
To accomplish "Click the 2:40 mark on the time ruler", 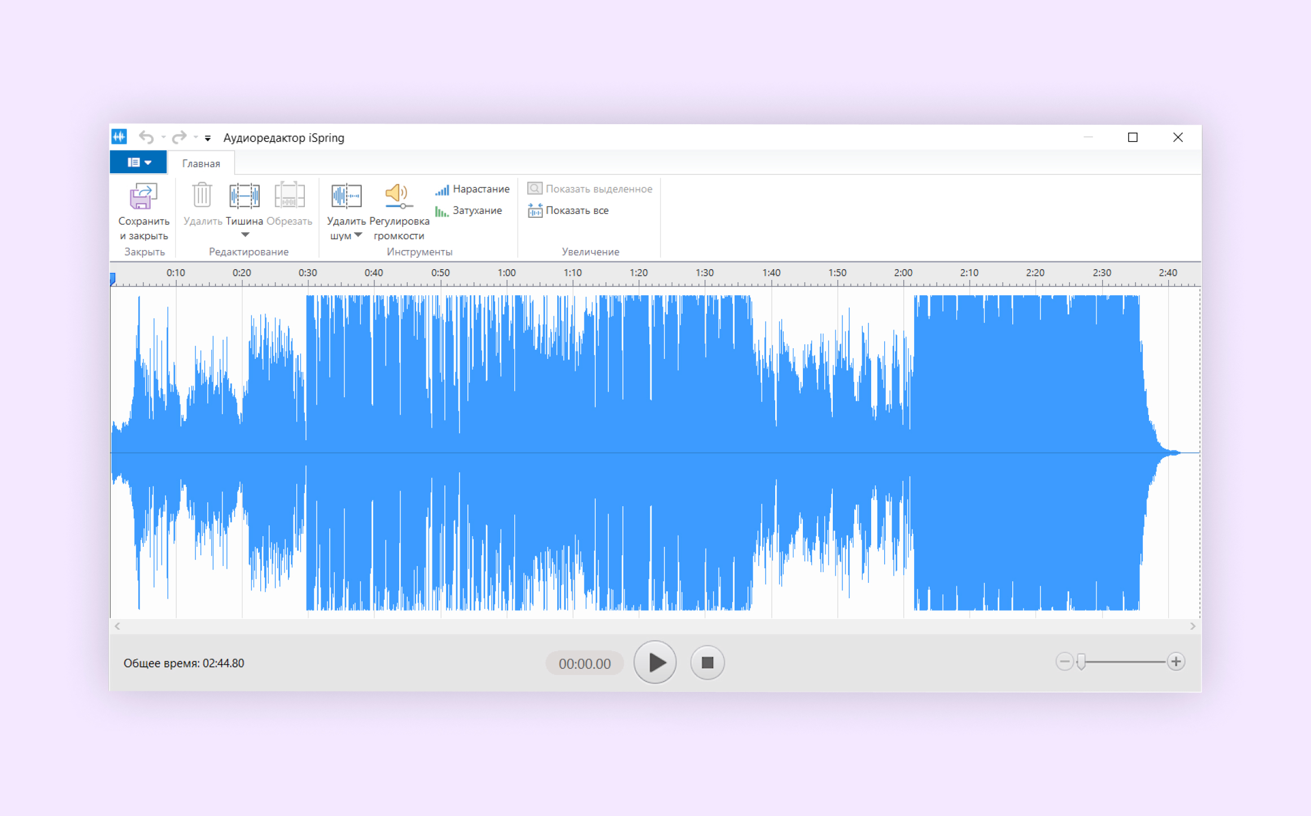I will point(1168,273).
